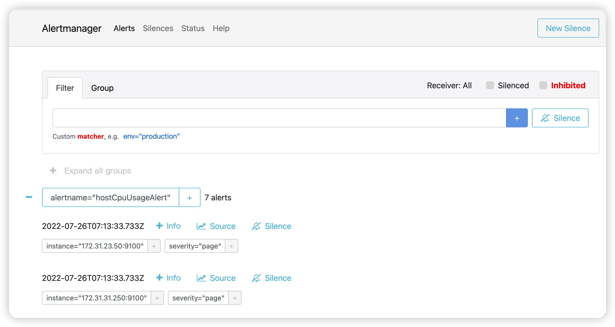This screenshot has height=327, width=615.
Task: Click the instance="172.31.23.50:9100" label
Action: coord(95,246)
